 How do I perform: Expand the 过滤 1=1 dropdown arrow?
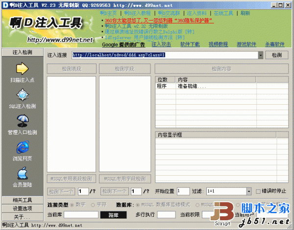(x=249, y=191)
